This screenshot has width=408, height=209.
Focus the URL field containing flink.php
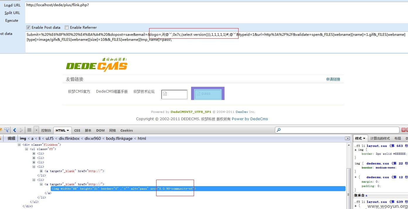click(216, 12)
